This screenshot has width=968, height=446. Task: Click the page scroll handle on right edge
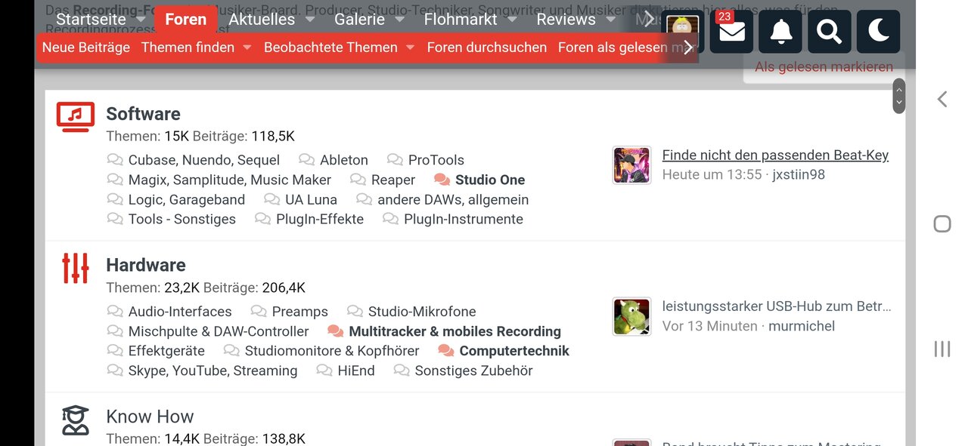click(898, 96)
